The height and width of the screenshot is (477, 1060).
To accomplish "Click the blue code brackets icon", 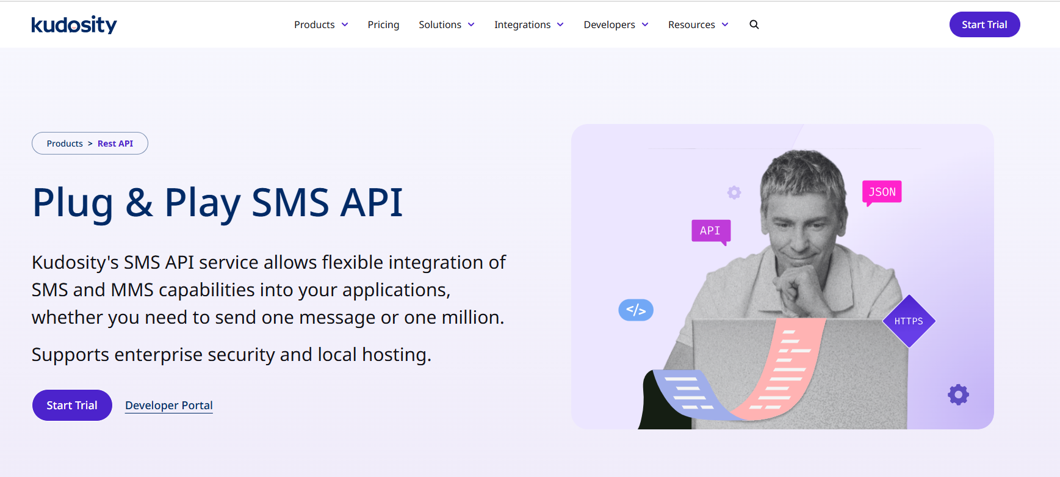I will click(636, 310).
